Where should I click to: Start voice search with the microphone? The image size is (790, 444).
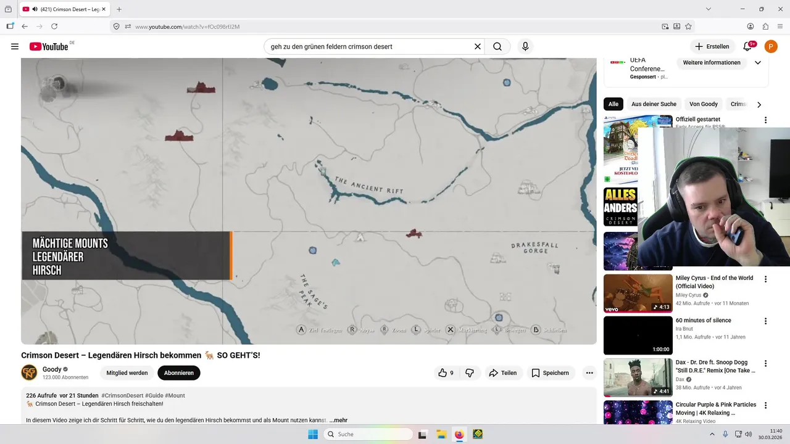525,46
